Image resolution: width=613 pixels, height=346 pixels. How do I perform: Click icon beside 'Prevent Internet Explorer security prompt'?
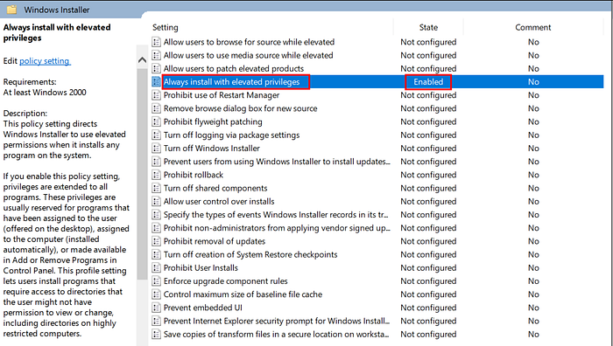[157, 321]
